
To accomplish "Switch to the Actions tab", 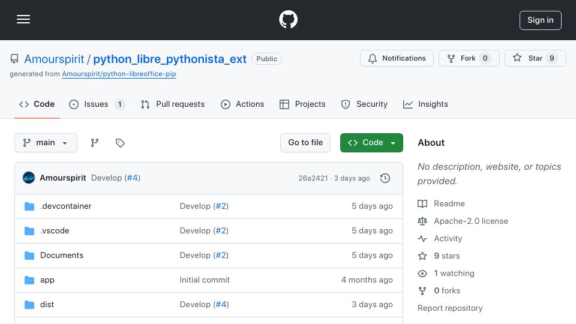I will click(242, 104).
